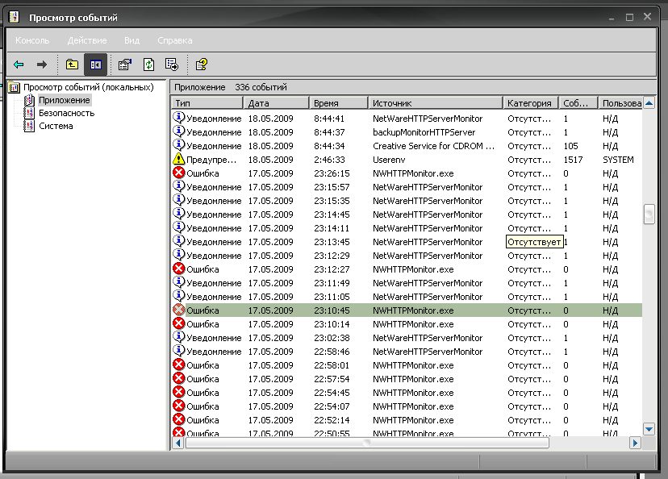
Task: Open the Консоль menu
Action: pyautogui.click(x=32, y=40)
